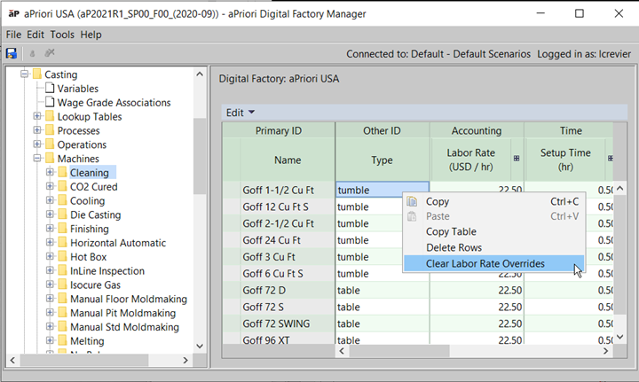Click the Labor Rate column expand icon
Image resolution: width=639 pixels, height=382 pixels.
point(517,159)
